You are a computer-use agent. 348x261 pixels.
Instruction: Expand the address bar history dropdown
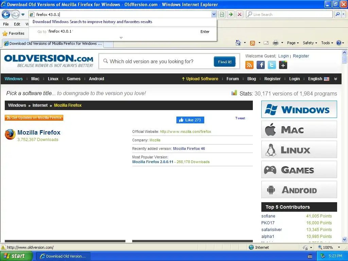[x=213, y=14]
